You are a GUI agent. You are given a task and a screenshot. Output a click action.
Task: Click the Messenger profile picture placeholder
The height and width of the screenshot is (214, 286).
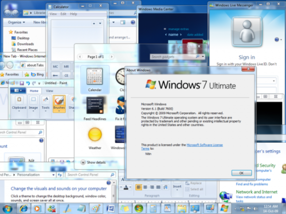coord(247,31)
